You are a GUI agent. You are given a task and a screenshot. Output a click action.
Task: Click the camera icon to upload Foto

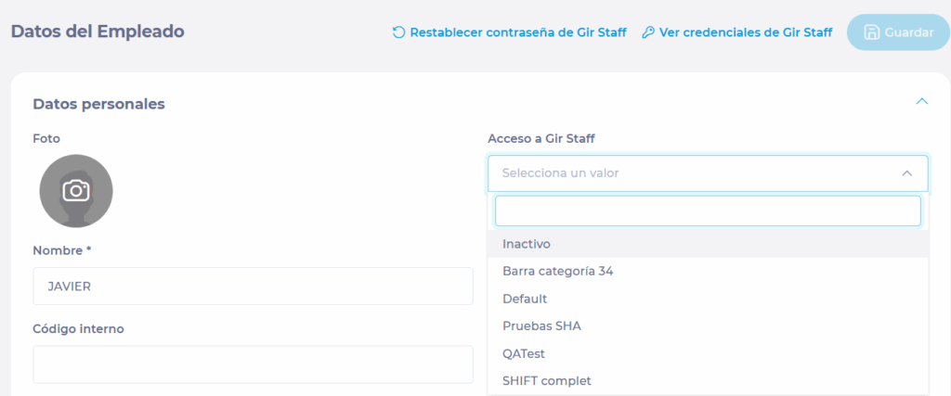click(76, 191)
